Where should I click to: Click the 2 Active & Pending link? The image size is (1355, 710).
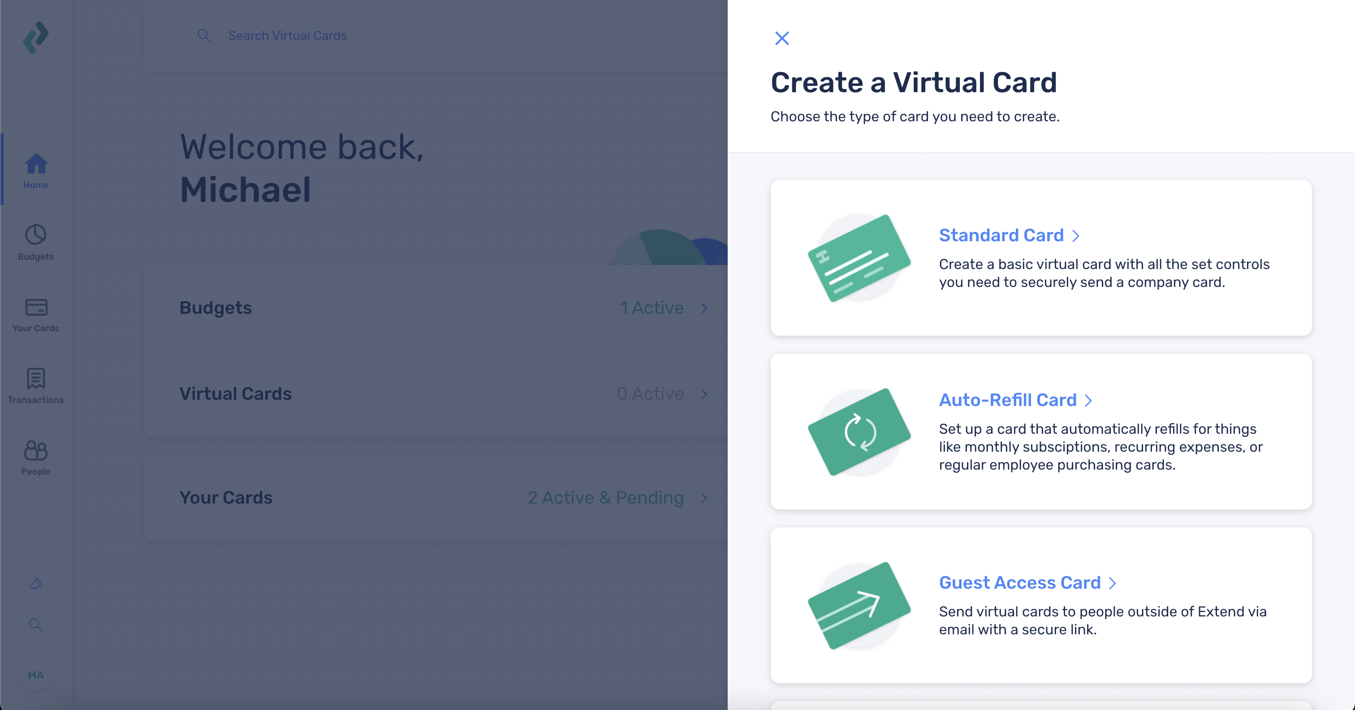pyautogui.click(x=605, y=498)
